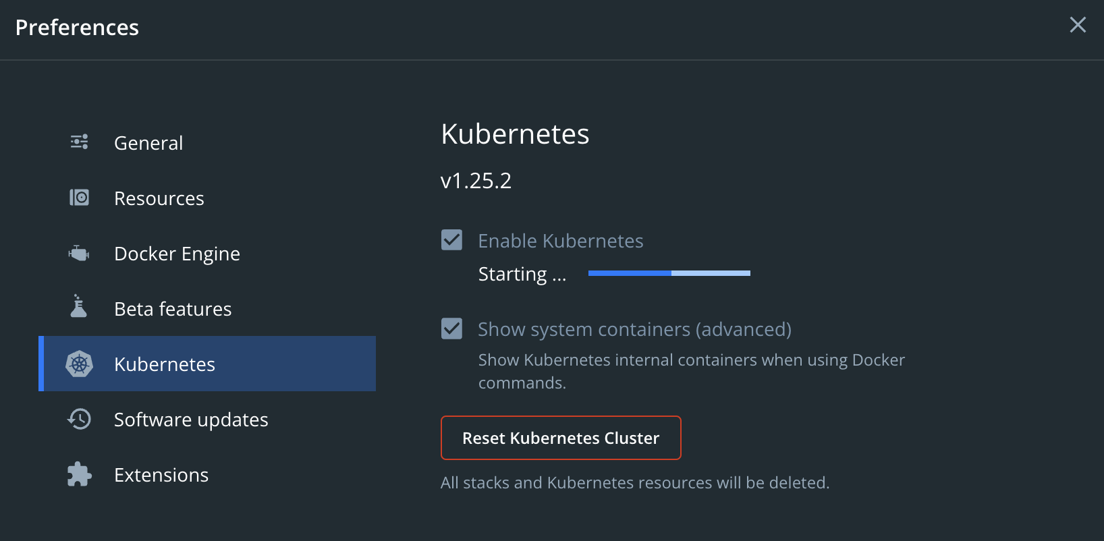The image size is (1104, 541).
Task: Click the Extensions puzzle piece icon
Action: coord(79,474)
